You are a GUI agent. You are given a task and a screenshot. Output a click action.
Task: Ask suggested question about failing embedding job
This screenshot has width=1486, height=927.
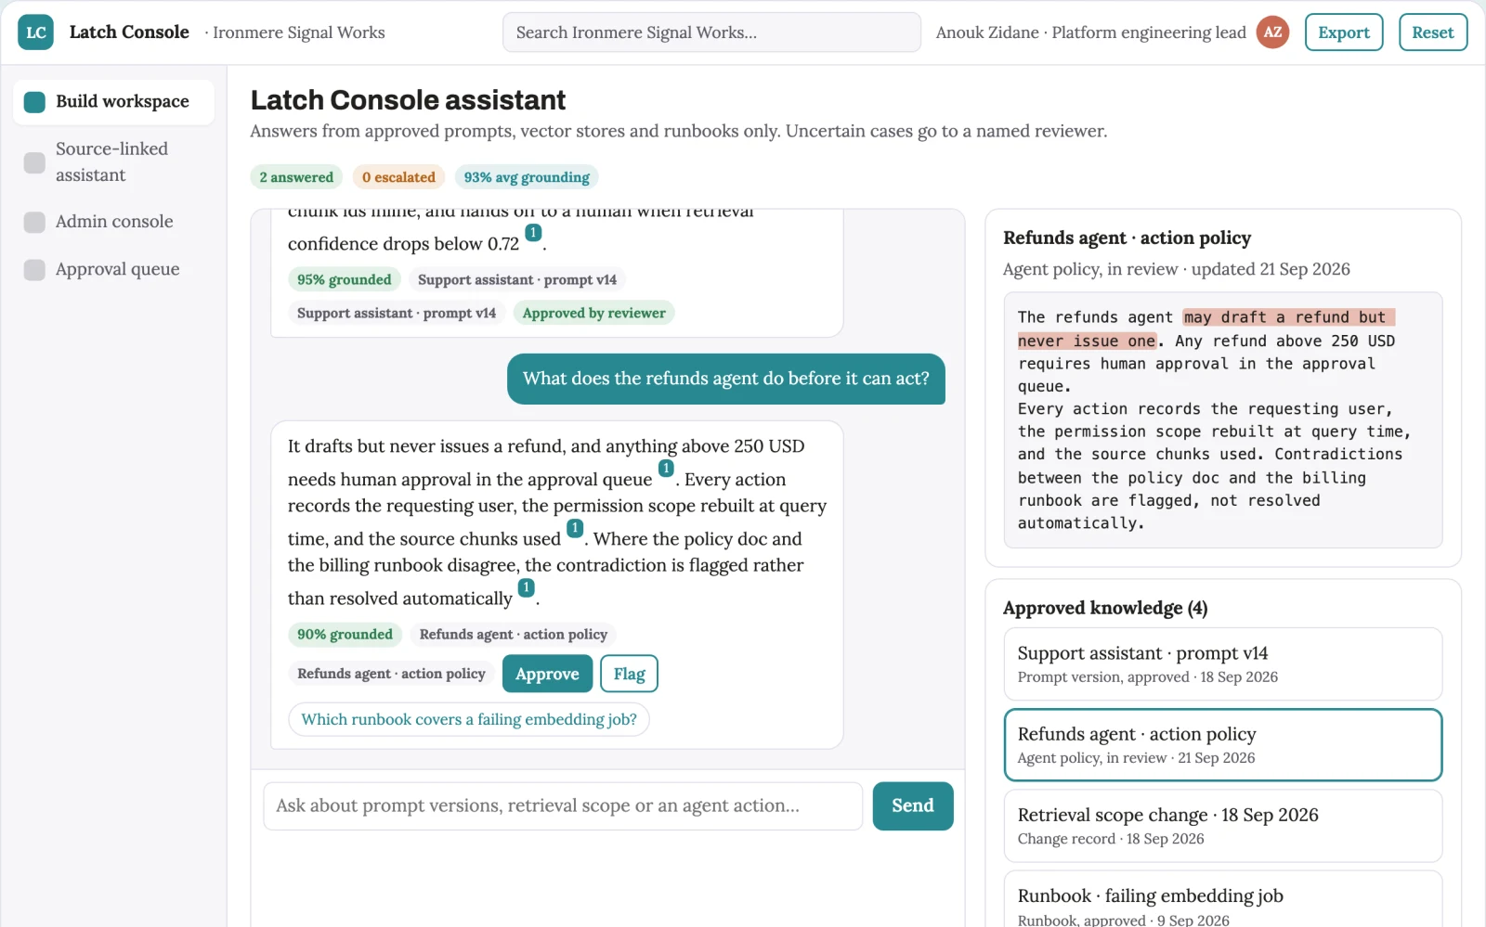(469, 719)
